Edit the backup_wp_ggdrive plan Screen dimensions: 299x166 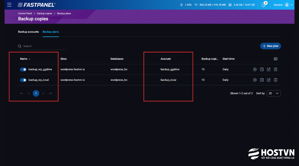tap(269, 69)
